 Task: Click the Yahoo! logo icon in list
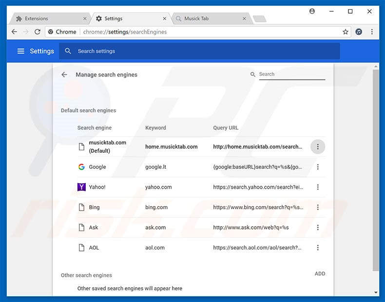point(81,187)
